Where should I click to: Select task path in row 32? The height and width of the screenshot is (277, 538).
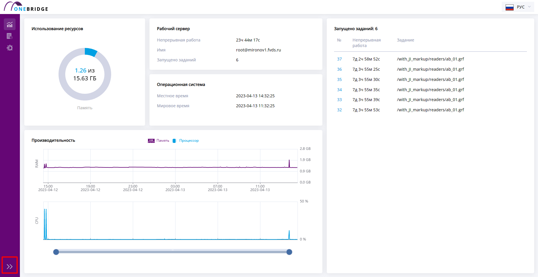pos(431,110)
